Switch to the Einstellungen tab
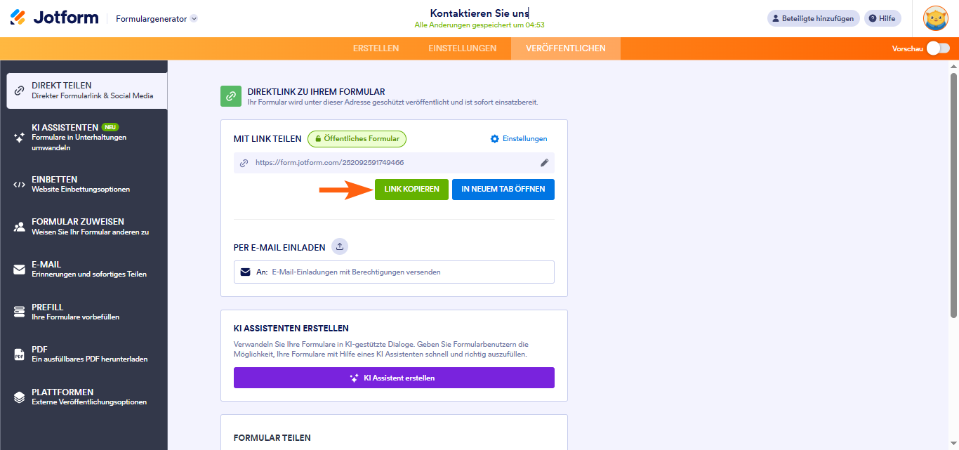Screen dimensions: 959x450 pyautogui.click(x=462, y=48)
